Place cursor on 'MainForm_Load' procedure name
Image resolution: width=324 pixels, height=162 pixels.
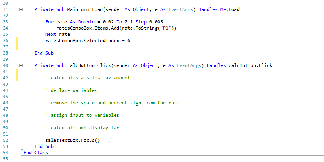[85, 9]
